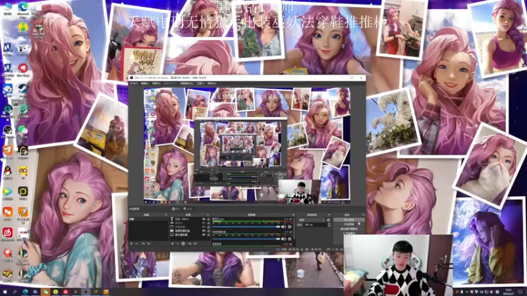Open the green WeChat icon on the desktop
Viewport: 527px width, 296px height.
23,130
